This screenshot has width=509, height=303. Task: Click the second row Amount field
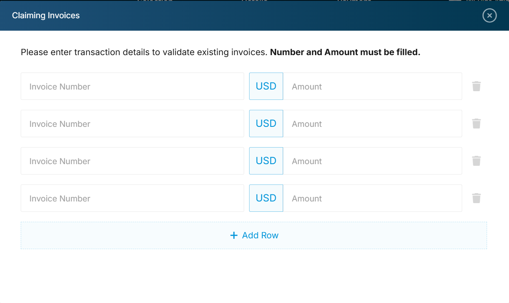[x=372, y=124]
